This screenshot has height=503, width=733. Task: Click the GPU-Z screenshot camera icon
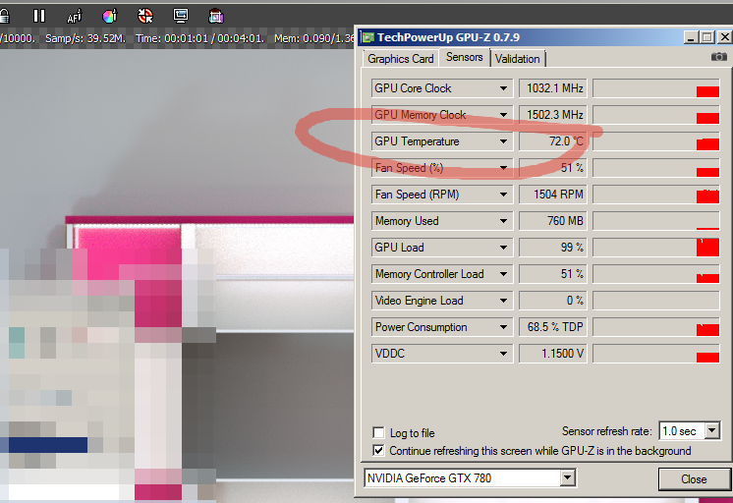(x=719, y=57)
